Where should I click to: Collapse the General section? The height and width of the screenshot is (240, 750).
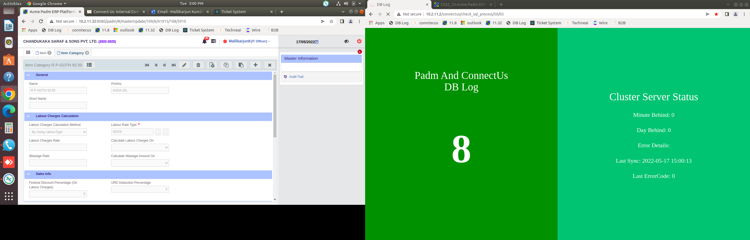pos(28,75)
